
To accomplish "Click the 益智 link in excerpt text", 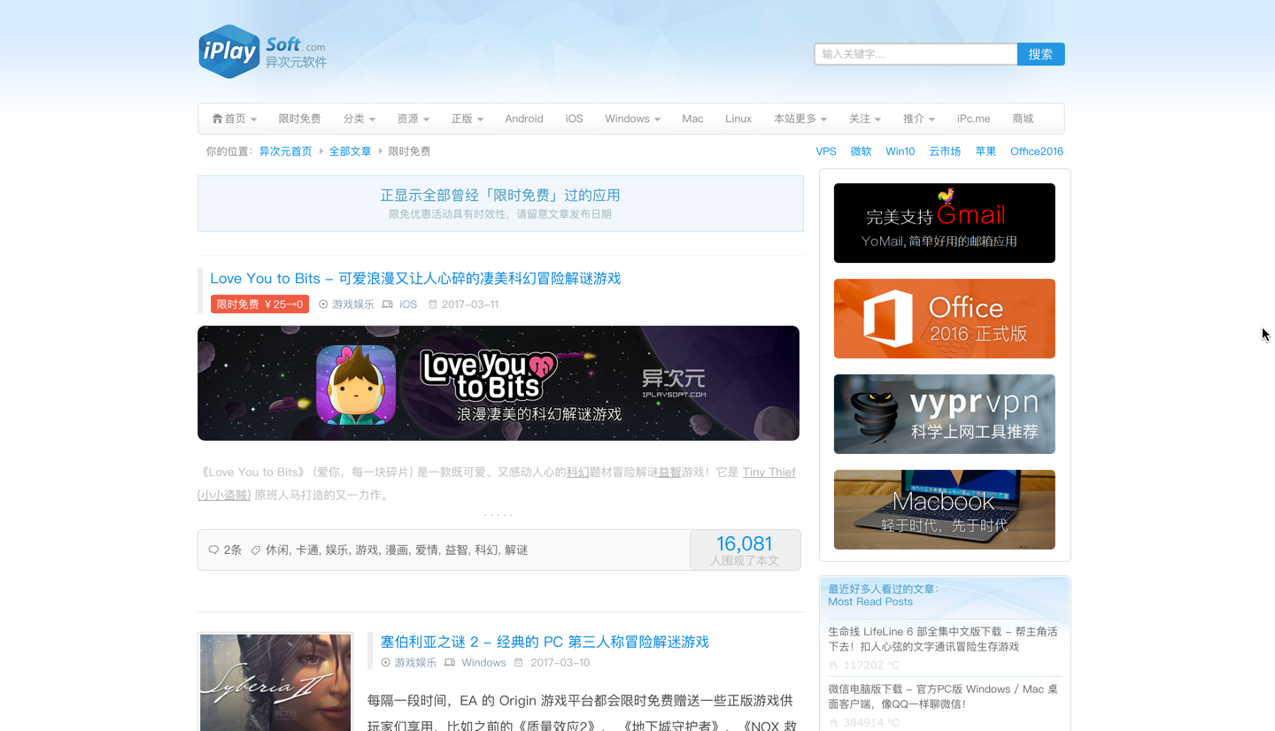I will click(669, 473).
